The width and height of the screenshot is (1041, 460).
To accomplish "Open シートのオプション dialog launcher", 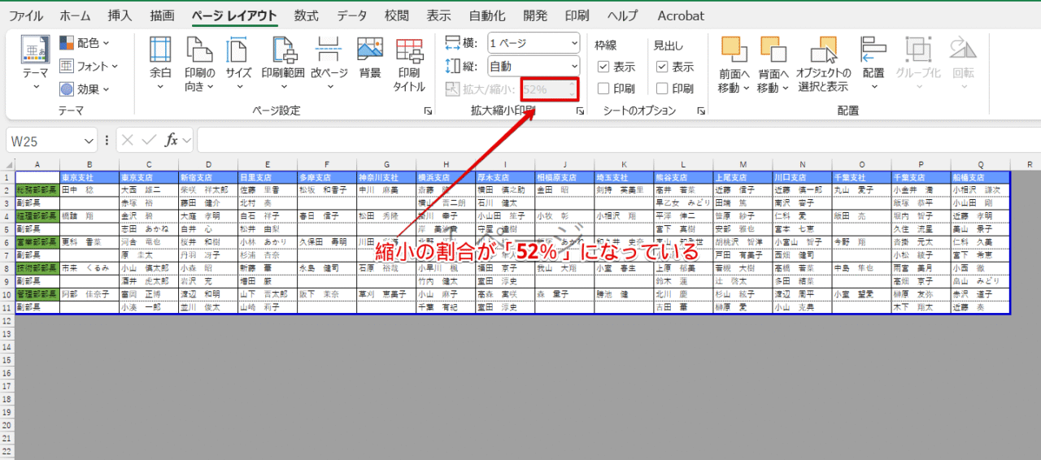I will 700,111.
